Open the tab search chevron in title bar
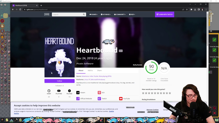The image size is (219, 123). (x=190, y=4)
